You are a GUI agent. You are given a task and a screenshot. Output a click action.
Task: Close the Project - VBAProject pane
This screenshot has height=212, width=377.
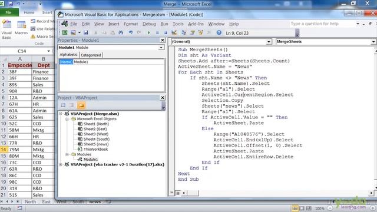pyautogui.click(x=163, y=98)
